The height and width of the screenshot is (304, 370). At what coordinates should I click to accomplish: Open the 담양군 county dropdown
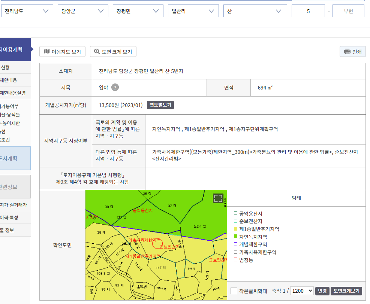(x=83, y=11)
